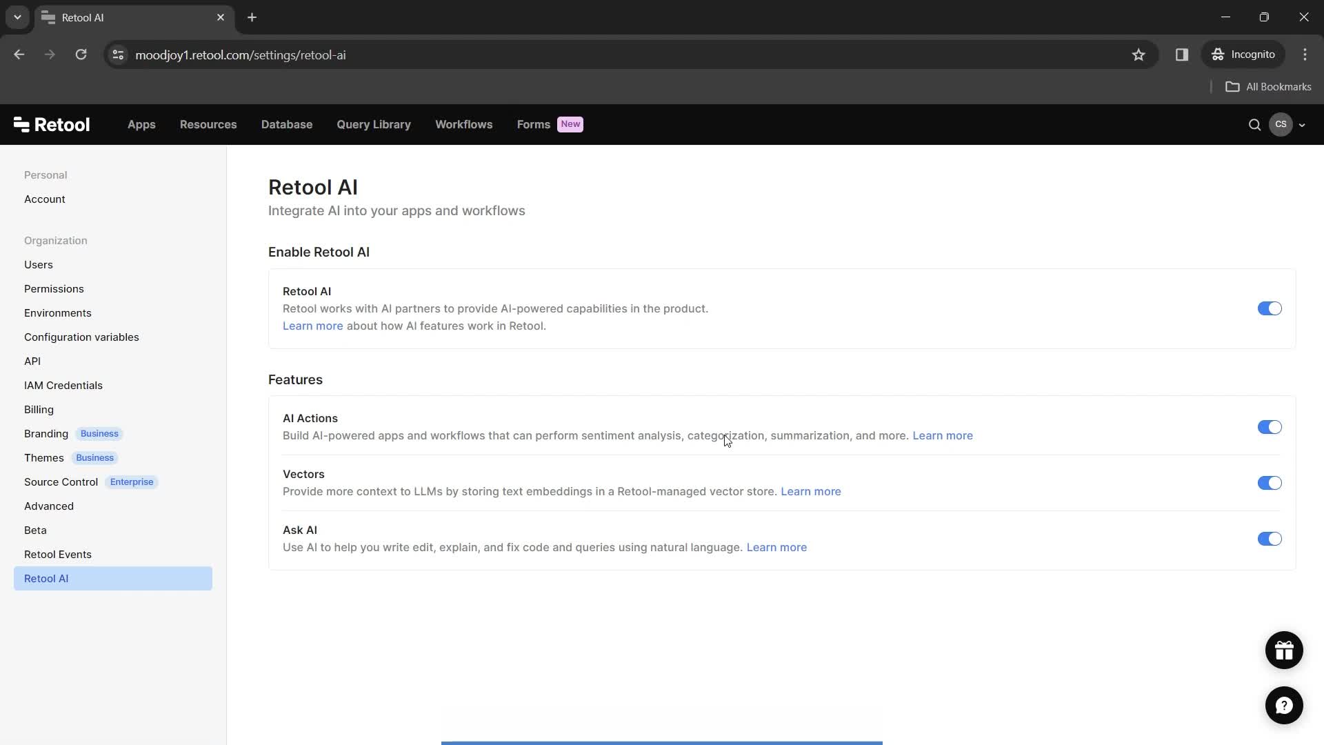1324x745 pixels.
Task: Switch off the Ask AI toggle
Action: (x=1270, y=539)
